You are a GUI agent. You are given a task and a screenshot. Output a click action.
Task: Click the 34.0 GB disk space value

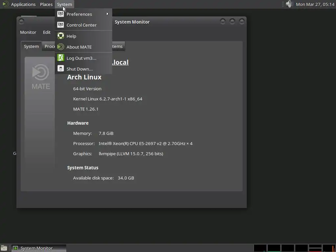(x=126, y=178)
